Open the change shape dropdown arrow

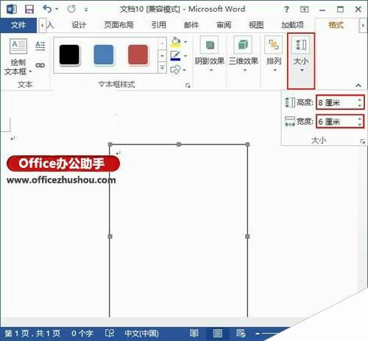185,70
